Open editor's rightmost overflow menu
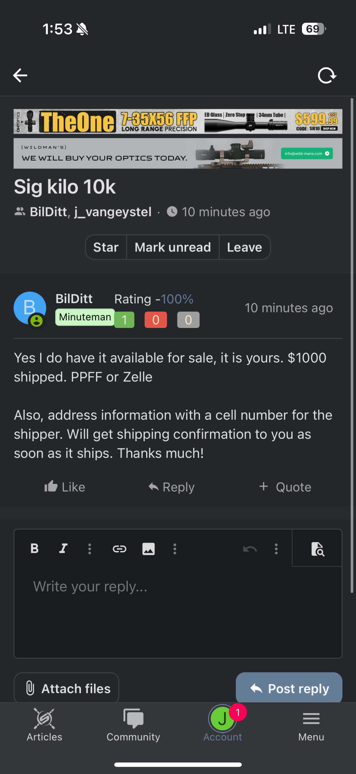The width and height of the screenshot is (356, 774). [276, 549]
